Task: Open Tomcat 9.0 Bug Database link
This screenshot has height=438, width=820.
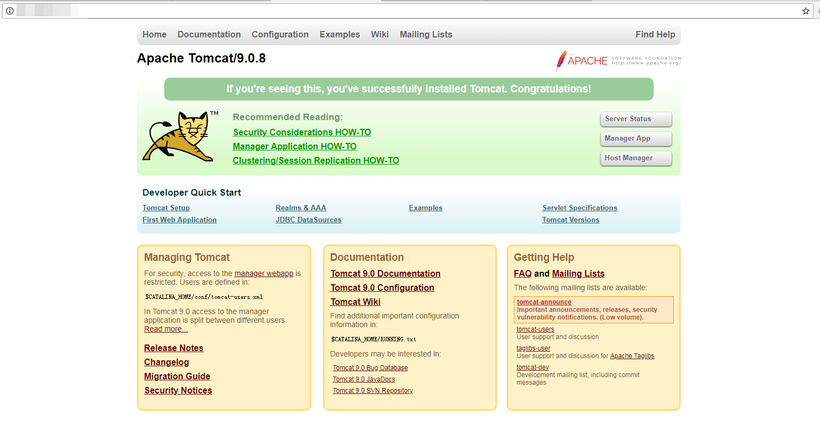Action: click(x=370, y=368)
